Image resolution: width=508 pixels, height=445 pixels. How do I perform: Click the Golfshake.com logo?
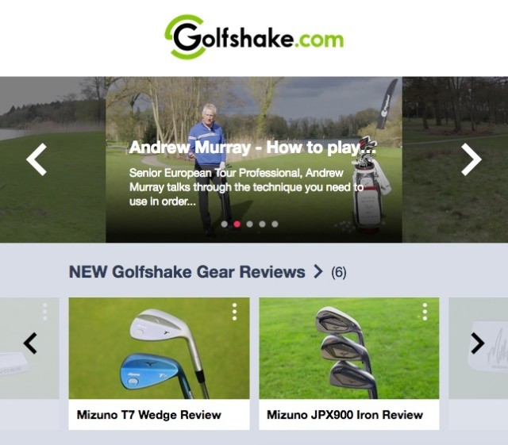(x=254, y=37)
